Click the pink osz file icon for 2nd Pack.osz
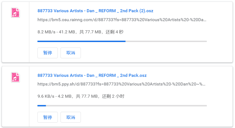This screenshot has height=128, width=235. coord(15,77)
